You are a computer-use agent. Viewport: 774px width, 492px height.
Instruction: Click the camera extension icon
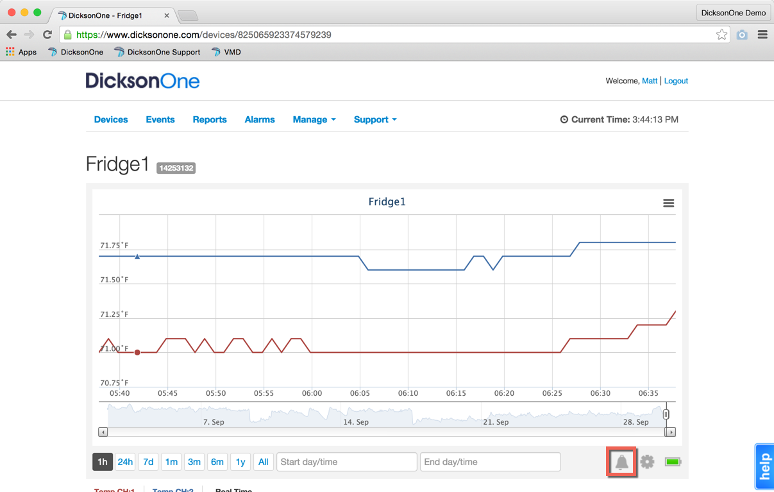[742, 35]
